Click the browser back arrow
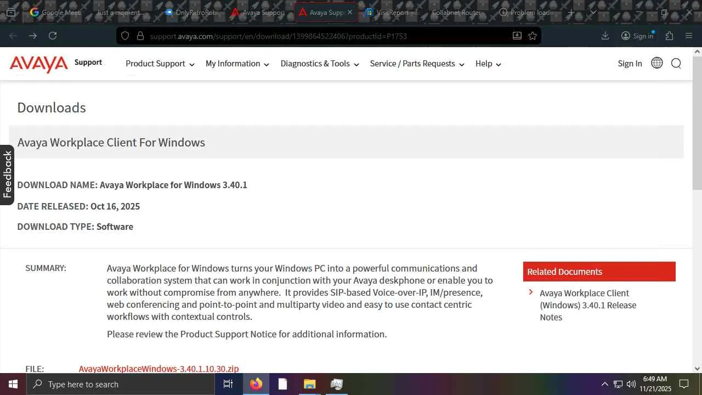This screenshot has height=395, width=702. (14, 36)
